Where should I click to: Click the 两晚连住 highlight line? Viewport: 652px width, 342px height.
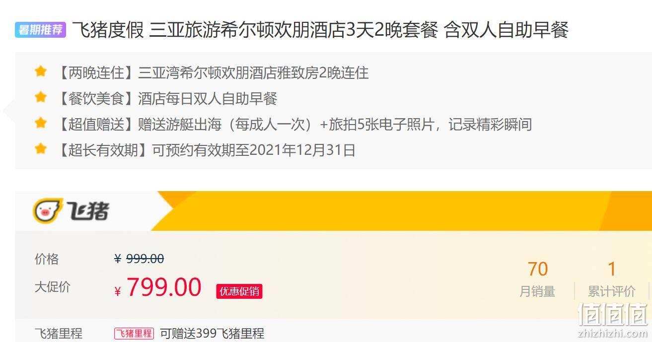pyautogui.click(x=212, y=73)
